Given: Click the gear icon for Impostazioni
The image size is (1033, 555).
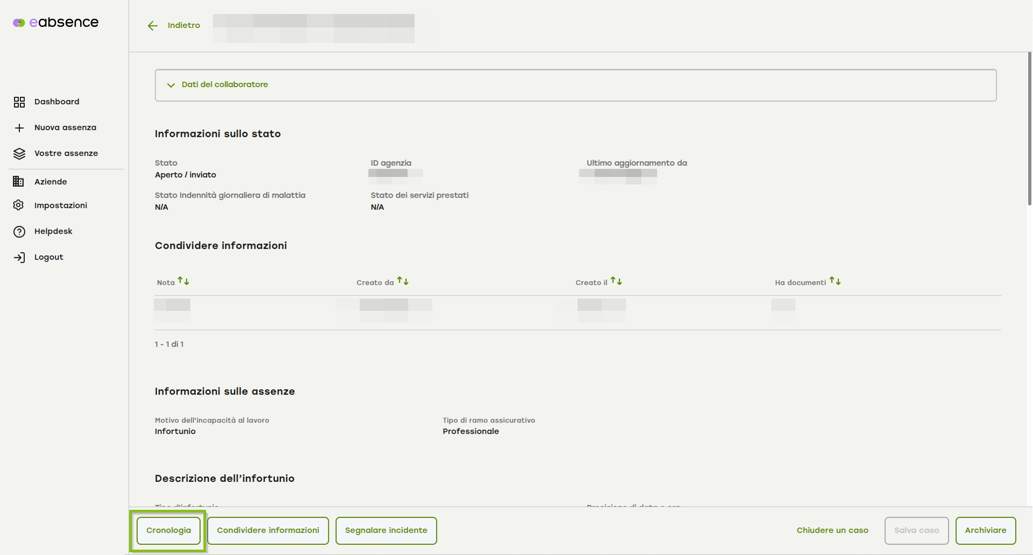Looking at the screenshot, I should tap(19, 205).
